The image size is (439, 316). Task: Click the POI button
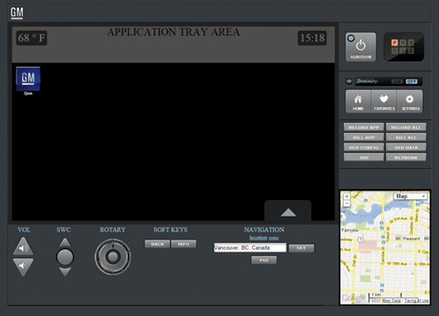coord(264,260)
